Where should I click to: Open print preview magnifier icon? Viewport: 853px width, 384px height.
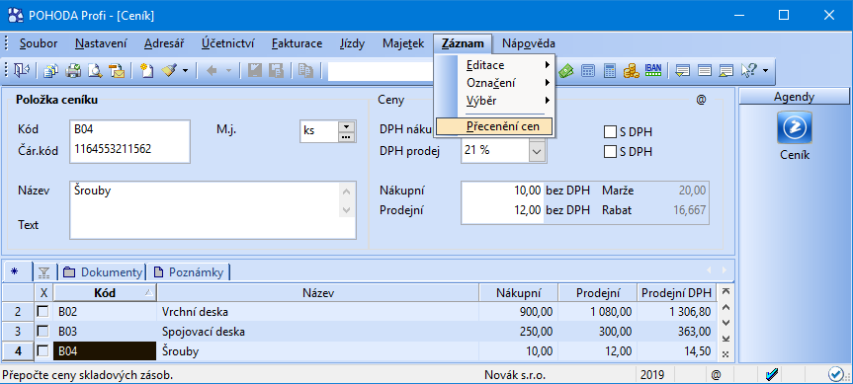click(x=95, y=71)
